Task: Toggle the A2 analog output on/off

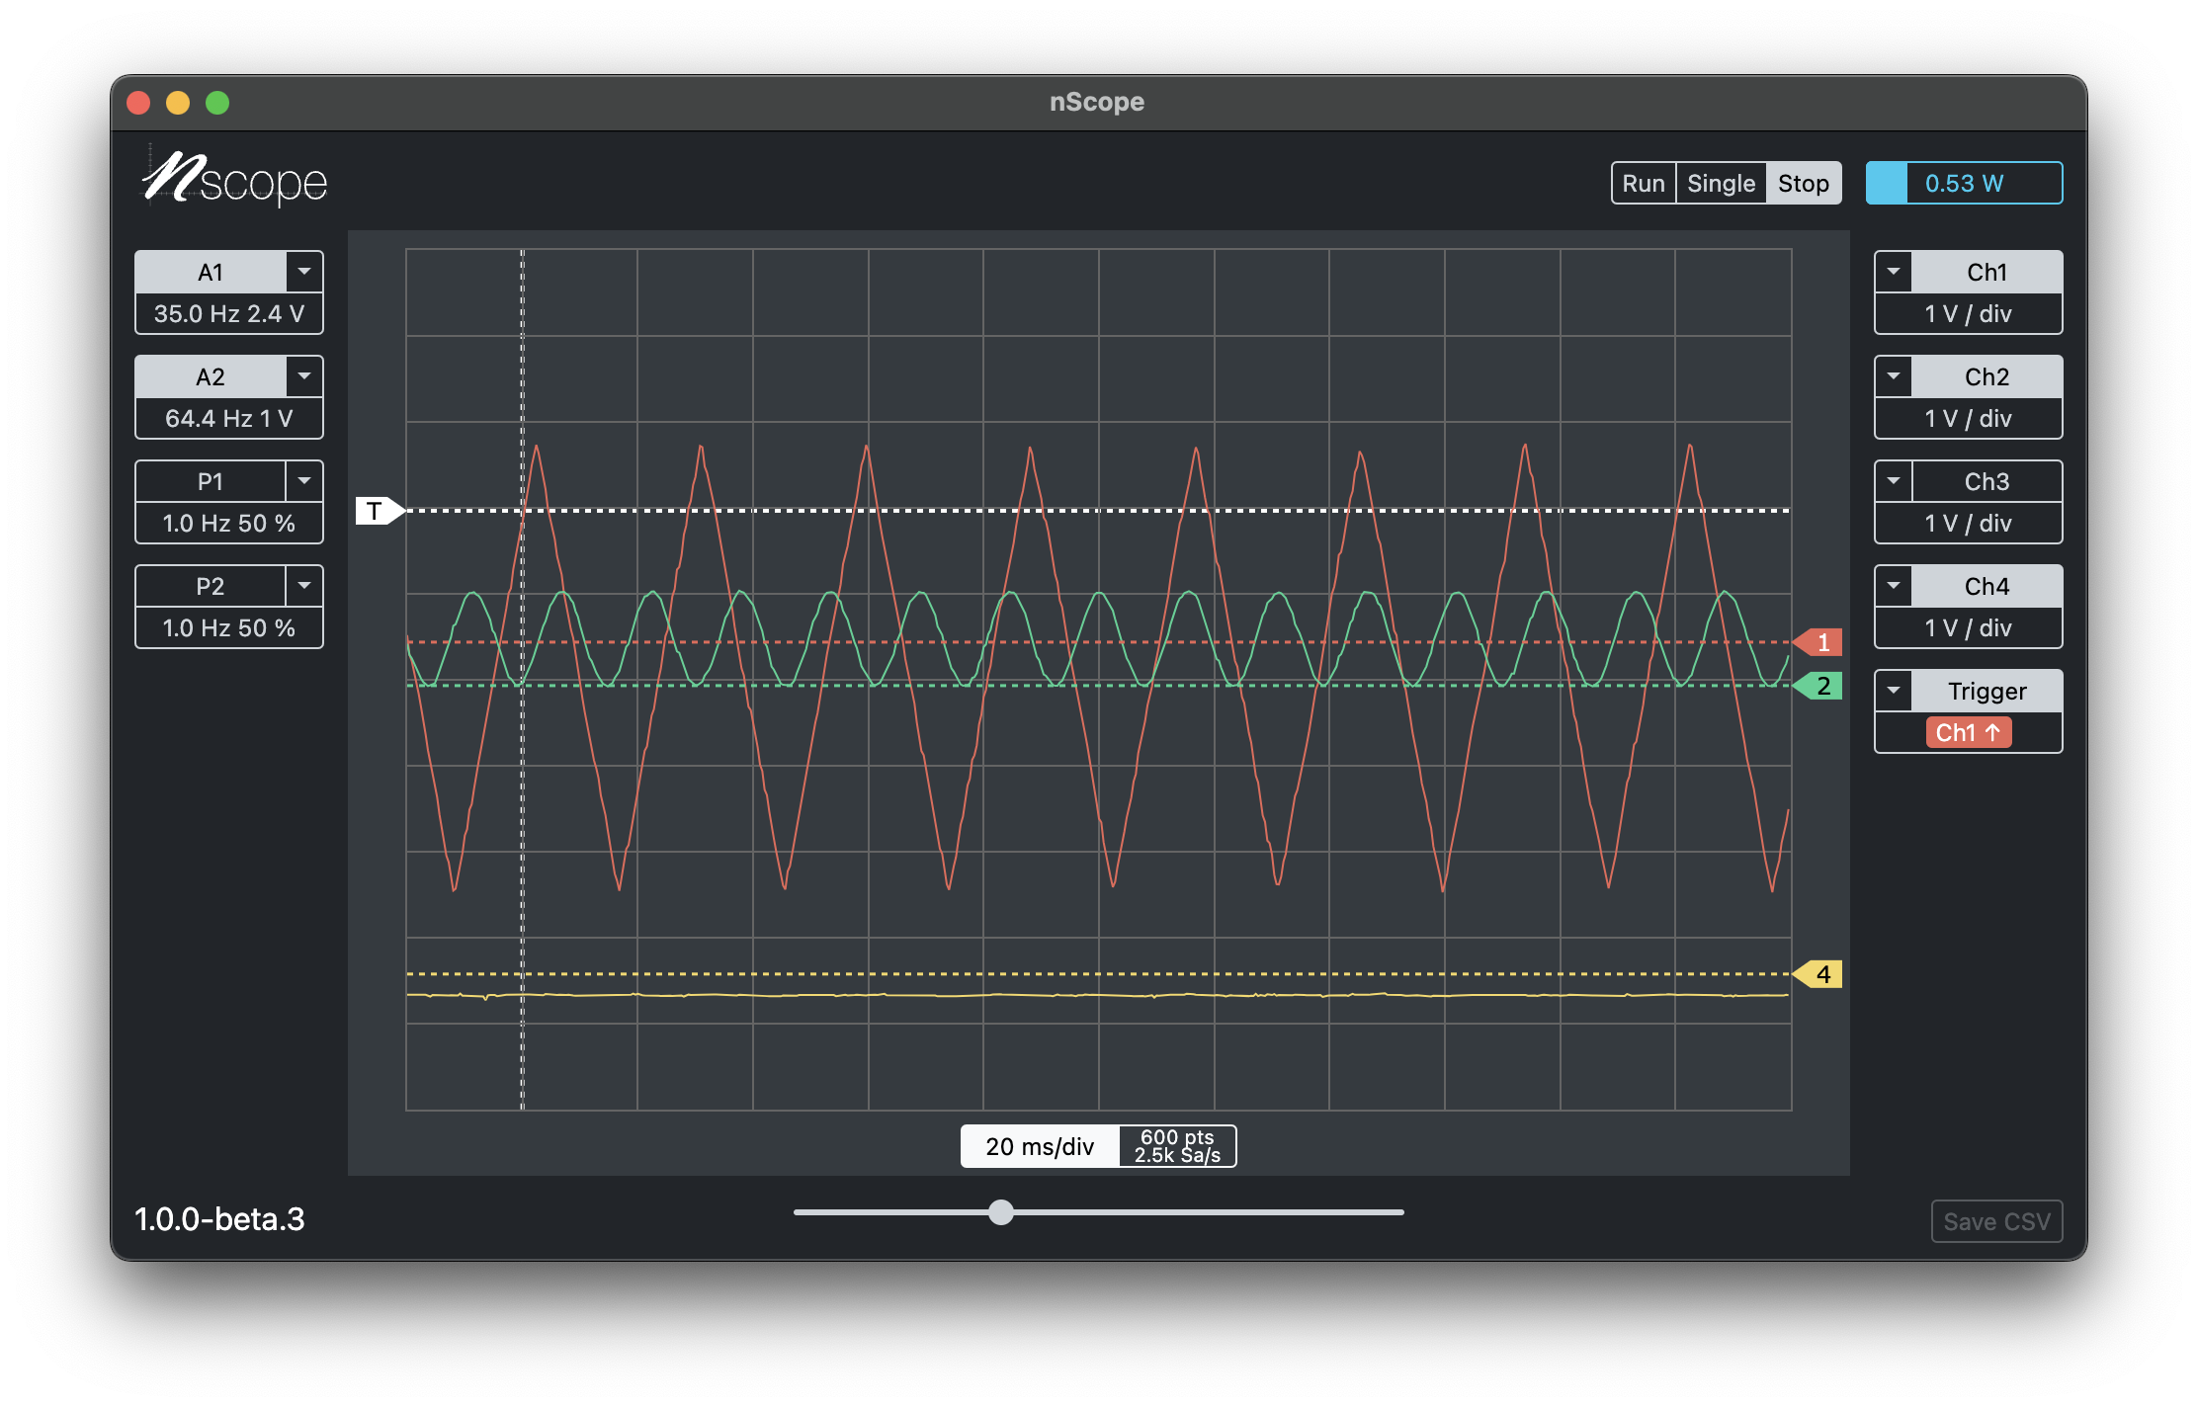Action: tap(211, 376)
